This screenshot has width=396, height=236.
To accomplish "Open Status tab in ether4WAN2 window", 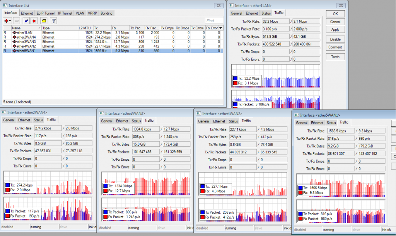I will (233, 121).
